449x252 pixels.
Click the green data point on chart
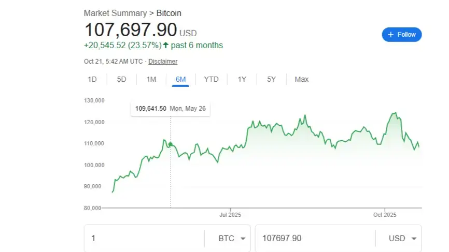(171, 144)
